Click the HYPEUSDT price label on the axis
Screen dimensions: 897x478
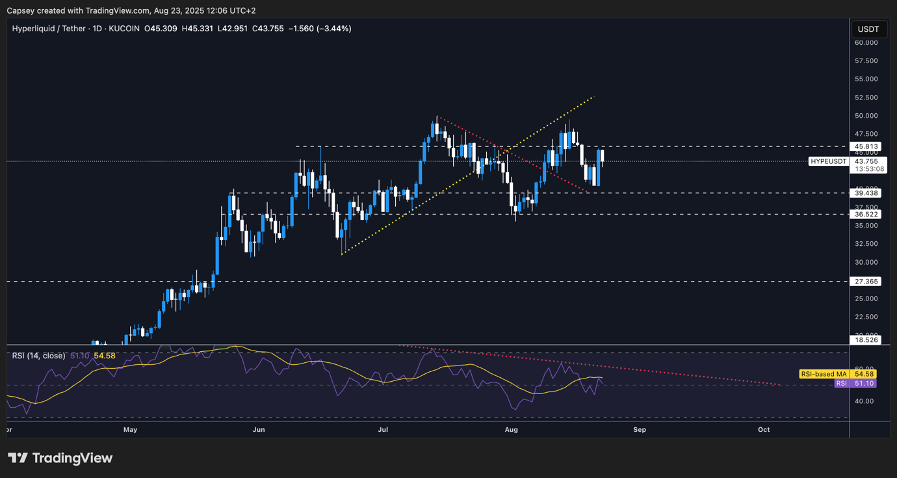point(829,161)
